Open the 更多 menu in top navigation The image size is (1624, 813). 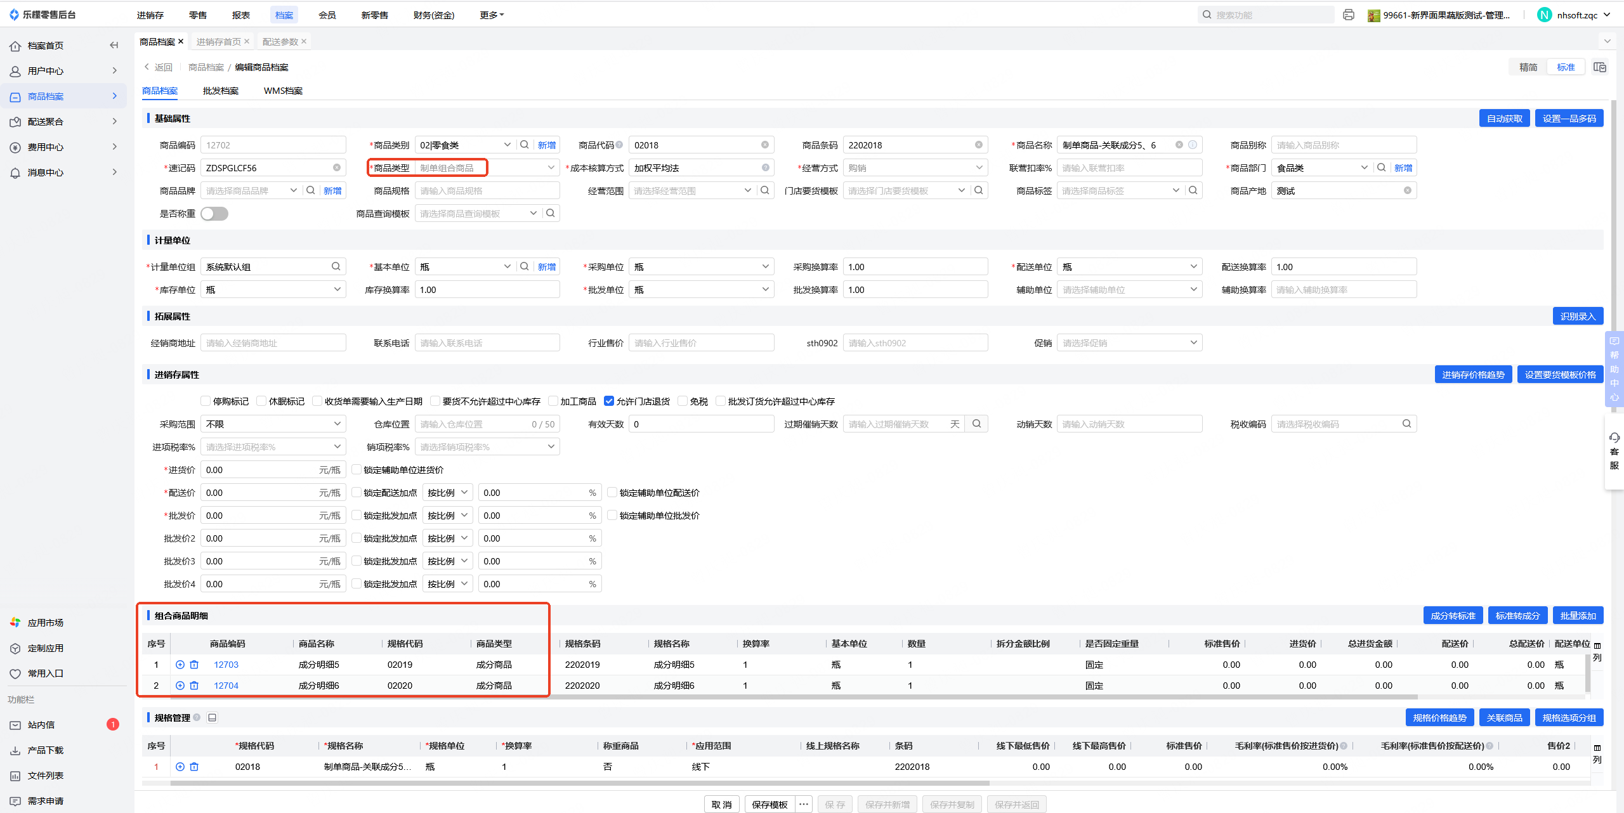pos(491,15)
